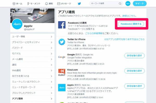156x103 pixels.
Task: Click the lightning icon beside モーメント
Action: click(x=28, y=4)
